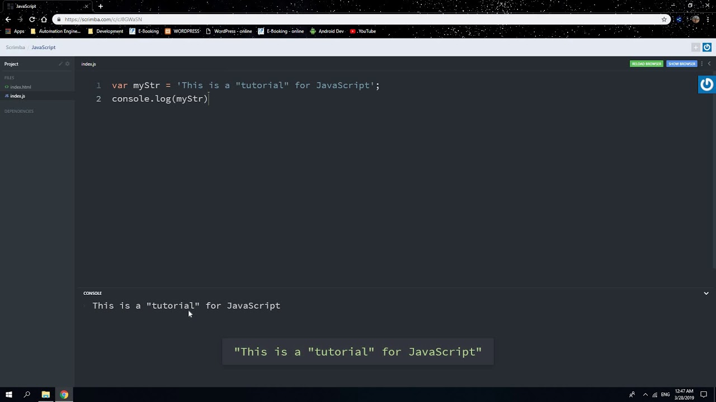Viewport: 716px width, 402px height.
Task: Click the browser forward arrow
Action: pos(20,19)
